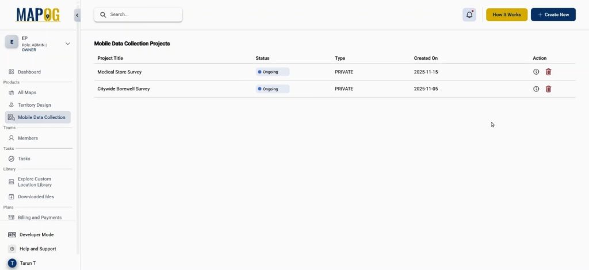The height and width of the screenshot is (270, 589).
Task: Open the notifications bell
Action: (469, 14)
